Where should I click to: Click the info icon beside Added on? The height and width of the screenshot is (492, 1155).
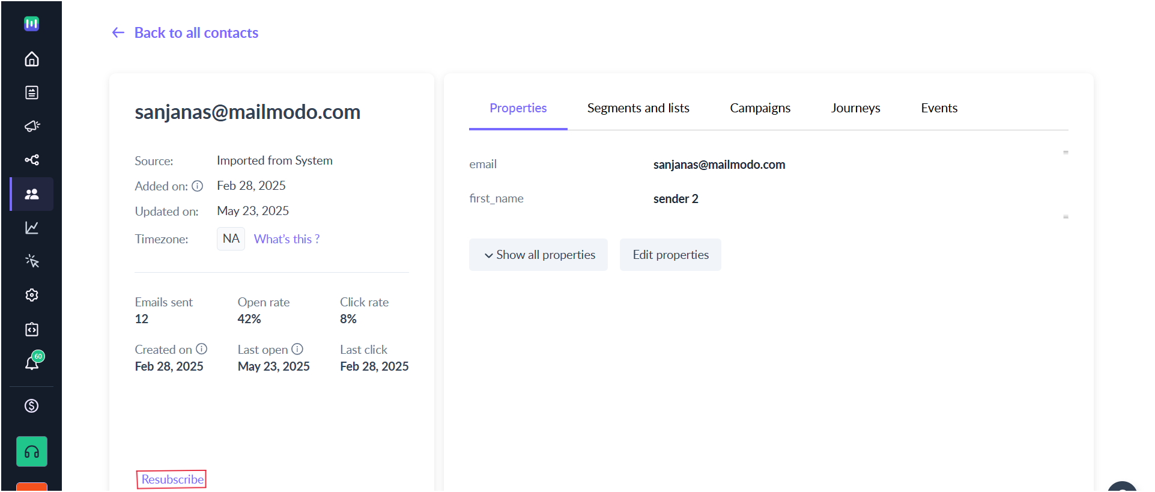[x=197, y=186]
